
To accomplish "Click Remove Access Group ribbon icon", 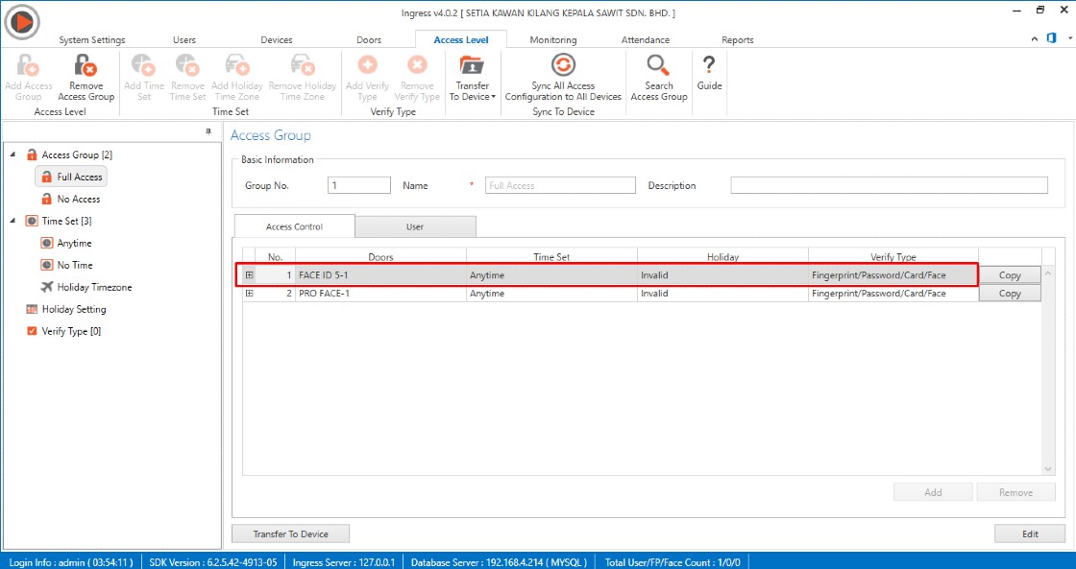I will point(86,66).
